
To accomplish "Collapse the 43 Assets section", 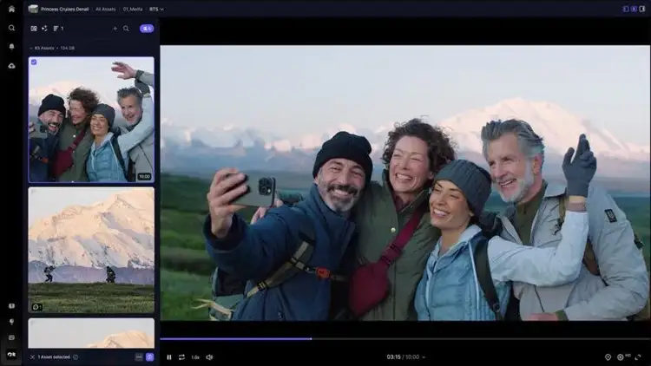I will click(x=32, y=48).
